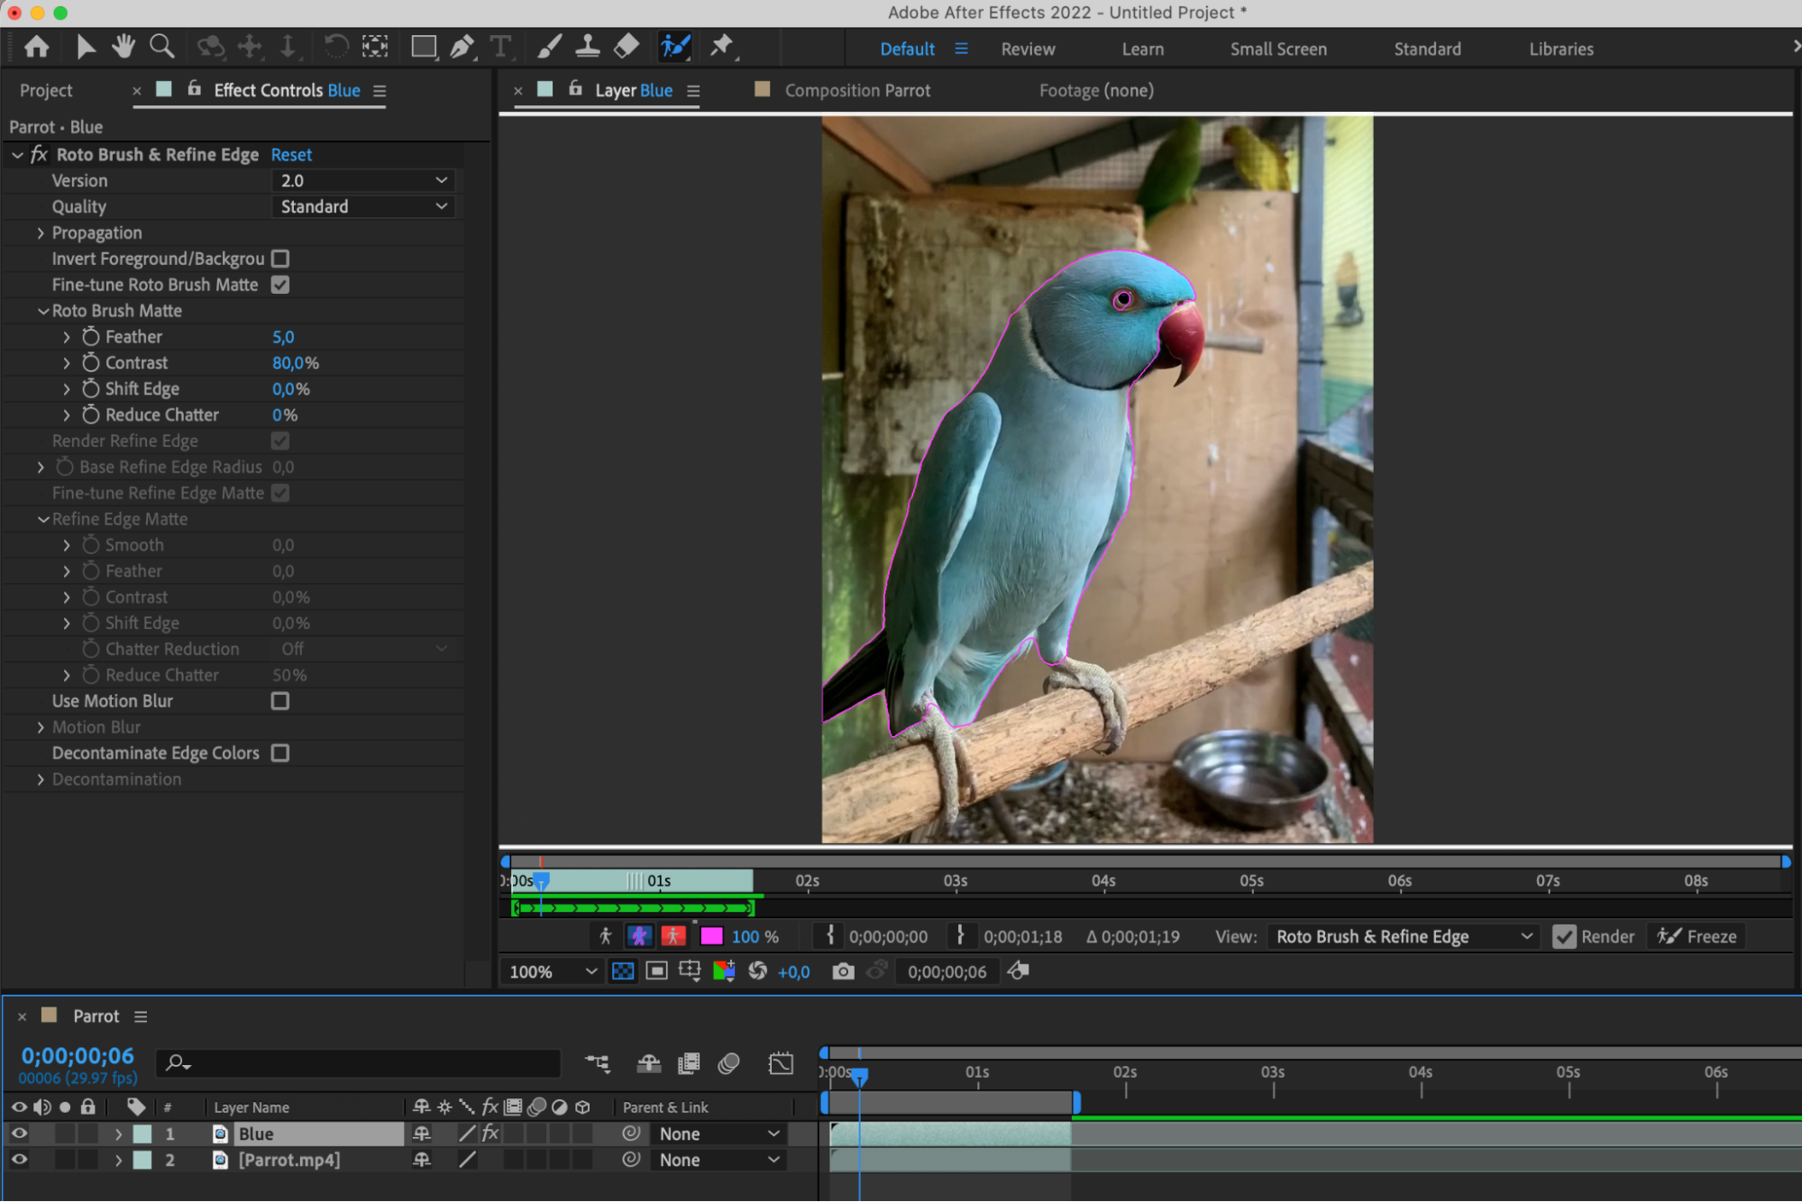Set In point bracket button
Viewport: 1802px width, 1202px height.
tap(829, 936)
